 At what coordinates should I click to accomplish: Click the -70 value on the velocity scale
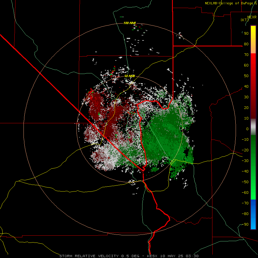click(x=245, y=203)
